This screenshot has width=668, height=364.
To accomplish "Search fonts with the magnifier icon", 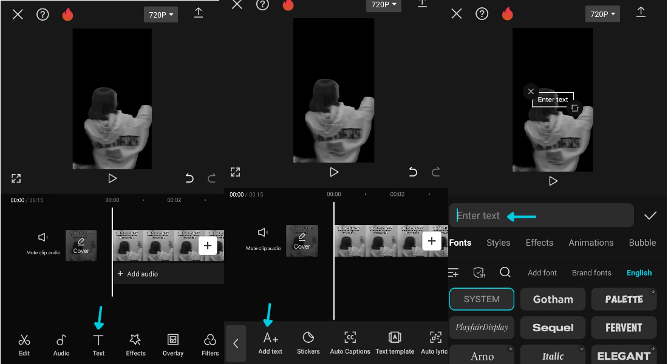I will [x=505, y=272].
